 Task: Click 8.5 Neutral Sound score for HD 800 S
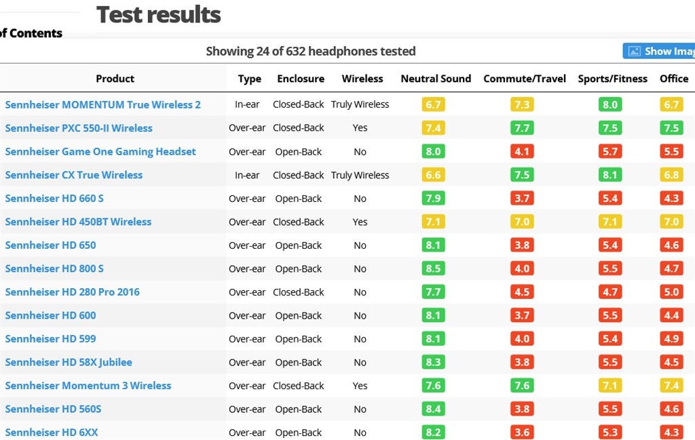(x=433, y=268)
